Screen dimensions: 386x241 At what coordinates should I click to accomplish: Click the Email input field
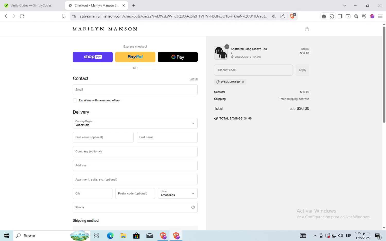[135, 90]
